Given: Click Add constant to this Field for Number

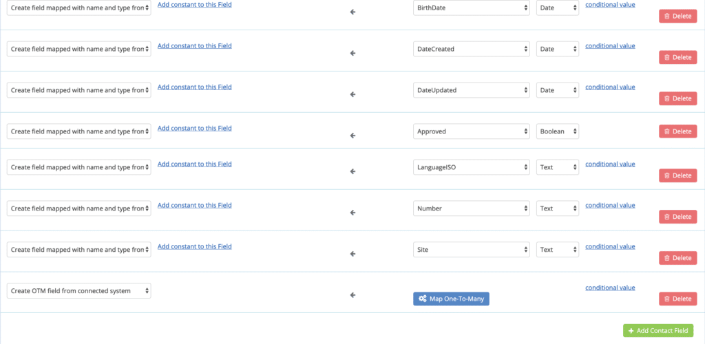Looking at the screenshot, I should [195, 205].
